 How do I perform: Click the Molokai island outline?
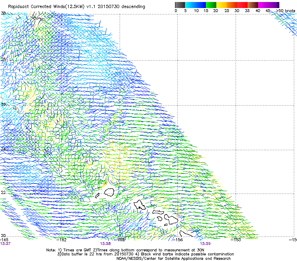(158, 212)
